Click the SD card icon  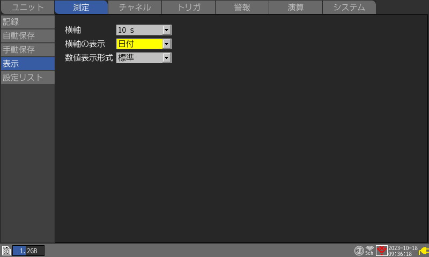coord(6,251)
